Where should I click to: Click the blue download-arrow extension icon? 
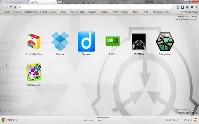183,7
